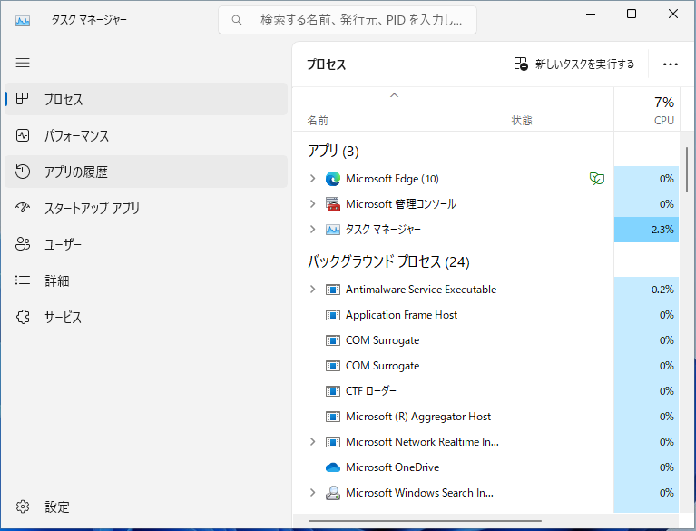Click the Antimalware Service Executable icon

(x=332, y=290)
